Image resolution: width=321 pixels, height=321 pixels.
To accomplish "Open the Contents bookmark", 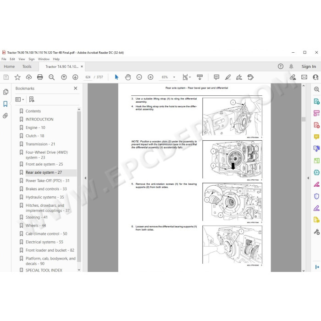I will [33, 111].
